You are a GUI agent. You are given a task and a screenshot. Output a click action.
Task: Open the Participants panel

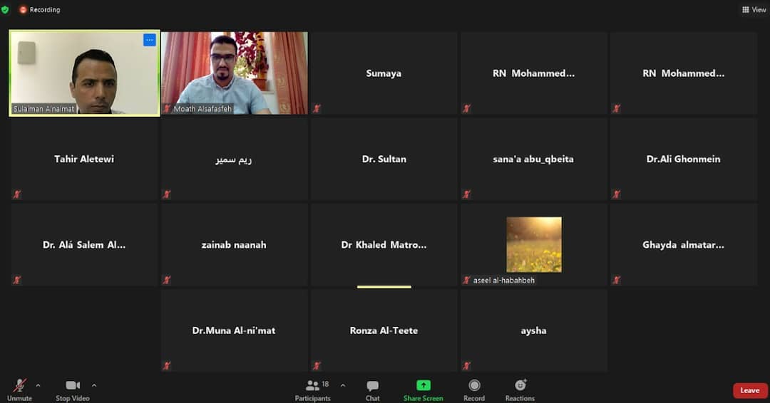[313, 387]
